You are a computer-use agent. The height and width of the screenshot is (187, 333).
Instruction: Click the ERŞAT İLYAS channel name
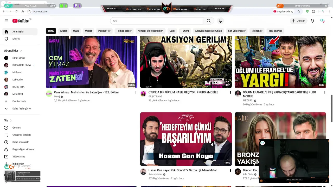[x=155, y=97]
